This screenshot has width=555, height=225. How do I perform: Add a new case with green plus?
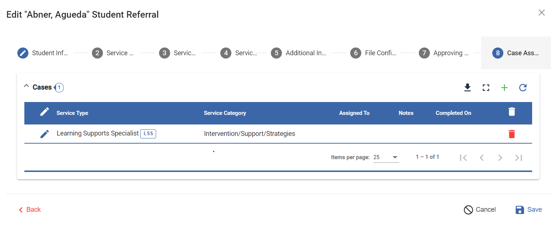[504, 88]
